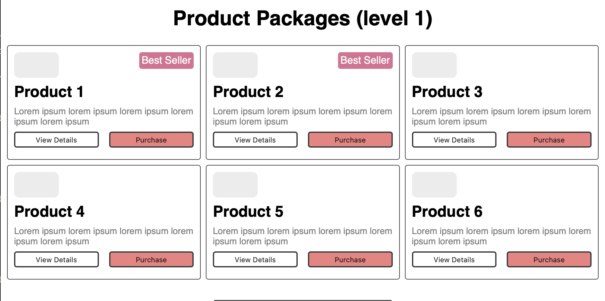
Task: Purchase Product 1
Action: 151,140
